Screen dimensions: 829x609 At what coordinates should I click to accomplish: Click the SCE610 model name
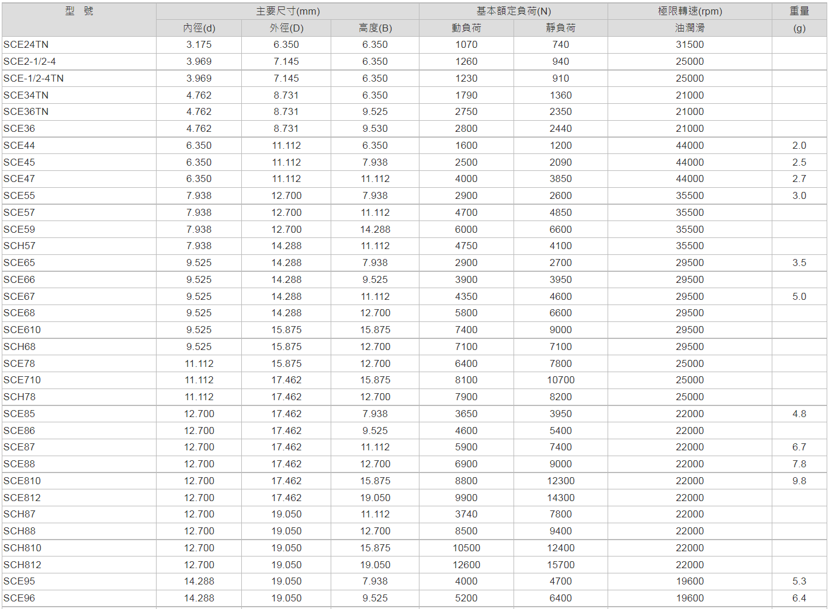[22, 330]
